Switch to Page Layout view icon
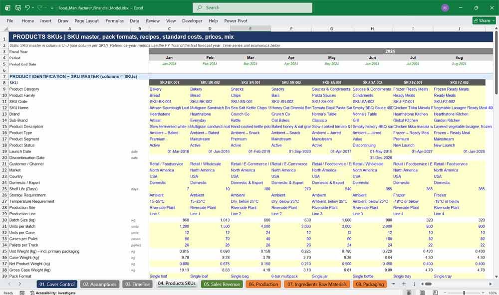The height and width of the screenshot is (295, 499). 422,293
